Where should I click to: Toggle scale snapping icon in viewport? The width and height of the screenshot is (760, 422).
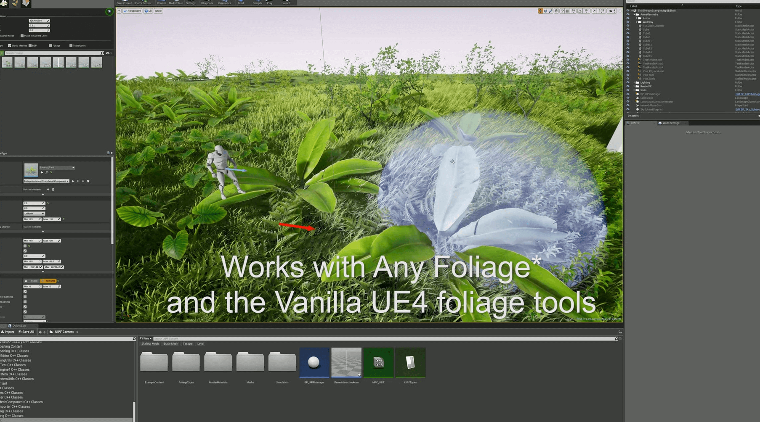click(x=594, y=11)
